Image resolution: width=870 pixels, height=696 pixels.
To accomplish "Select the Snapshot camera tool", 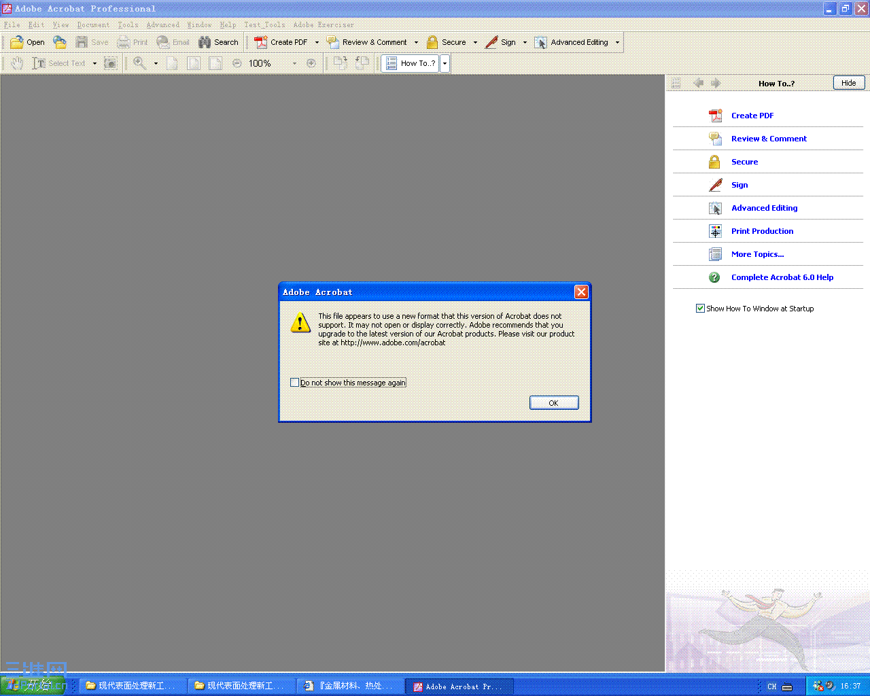I will [x=110, y=63].
